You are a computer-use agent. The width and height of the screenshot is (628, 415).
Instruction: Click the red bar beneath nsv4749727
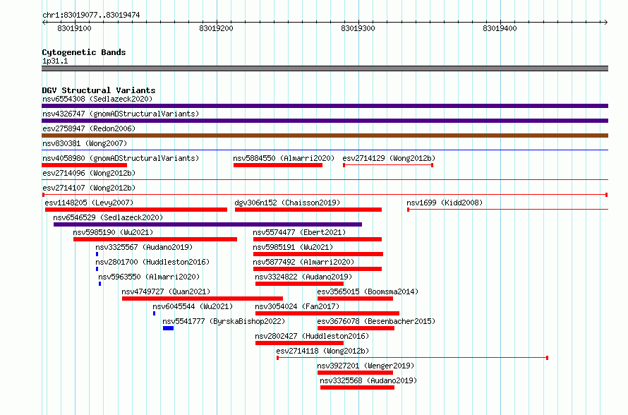click(x=203, y=299)
